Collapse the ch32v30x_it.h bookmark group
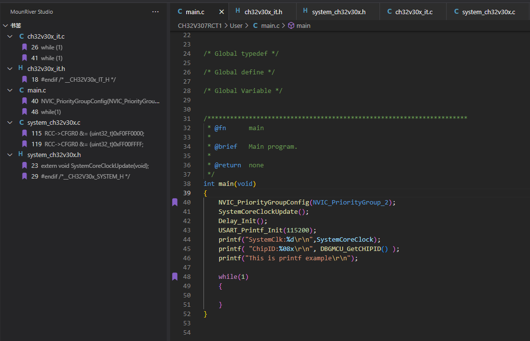The width and height of the screenshot is (530, 341). [10, 69]
